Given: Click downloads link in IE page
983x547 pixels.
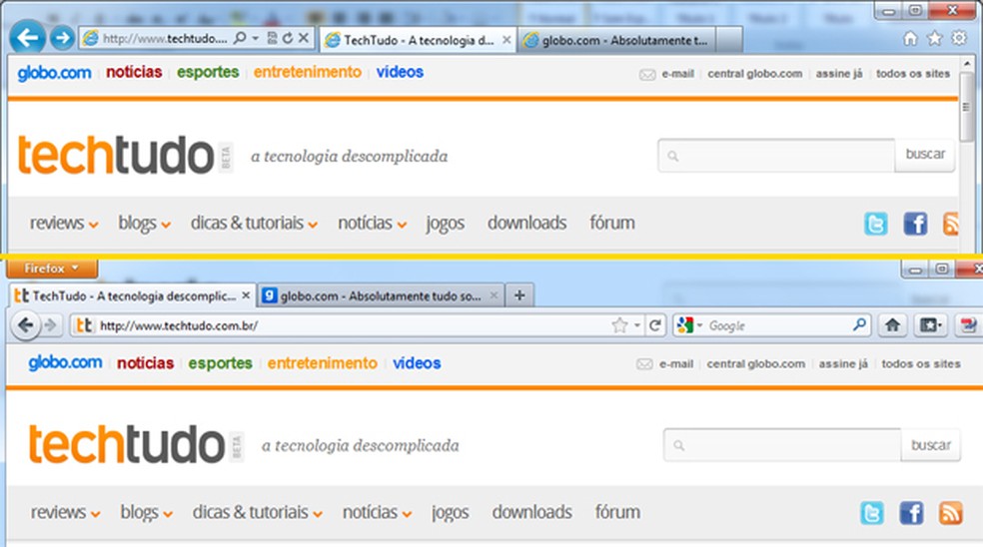Looking at the screenshot, I should coord(526,223).
